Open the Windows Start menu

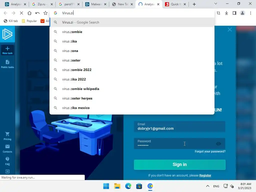point(106,186)
